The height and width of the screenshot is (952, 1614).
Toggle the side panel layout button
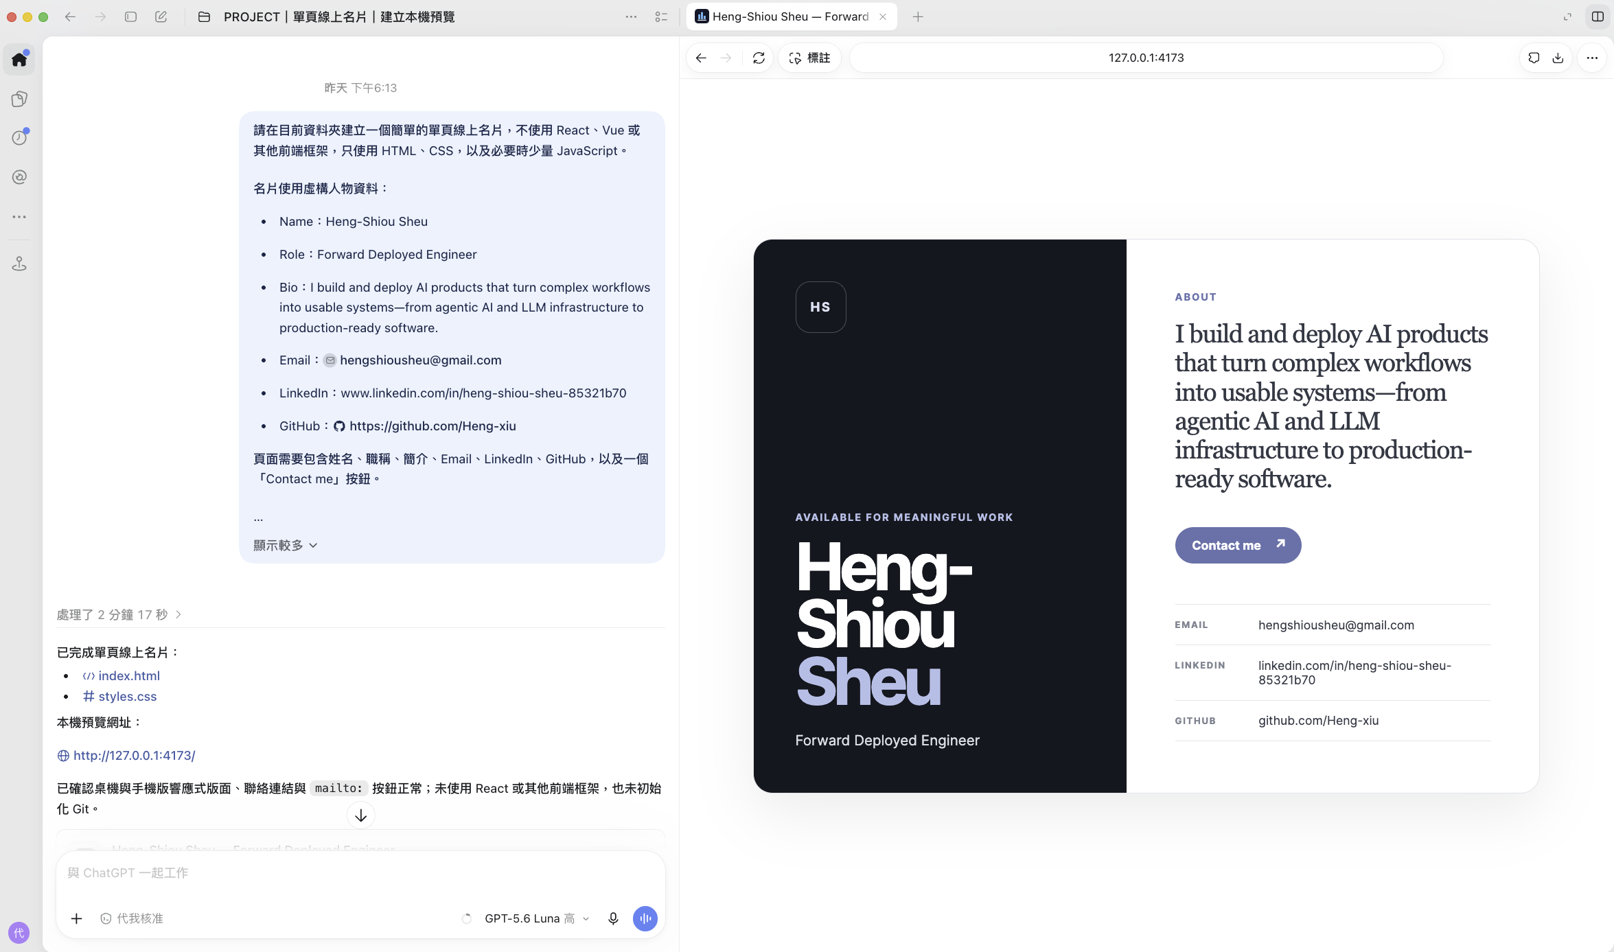click(x=1598, y=16)
